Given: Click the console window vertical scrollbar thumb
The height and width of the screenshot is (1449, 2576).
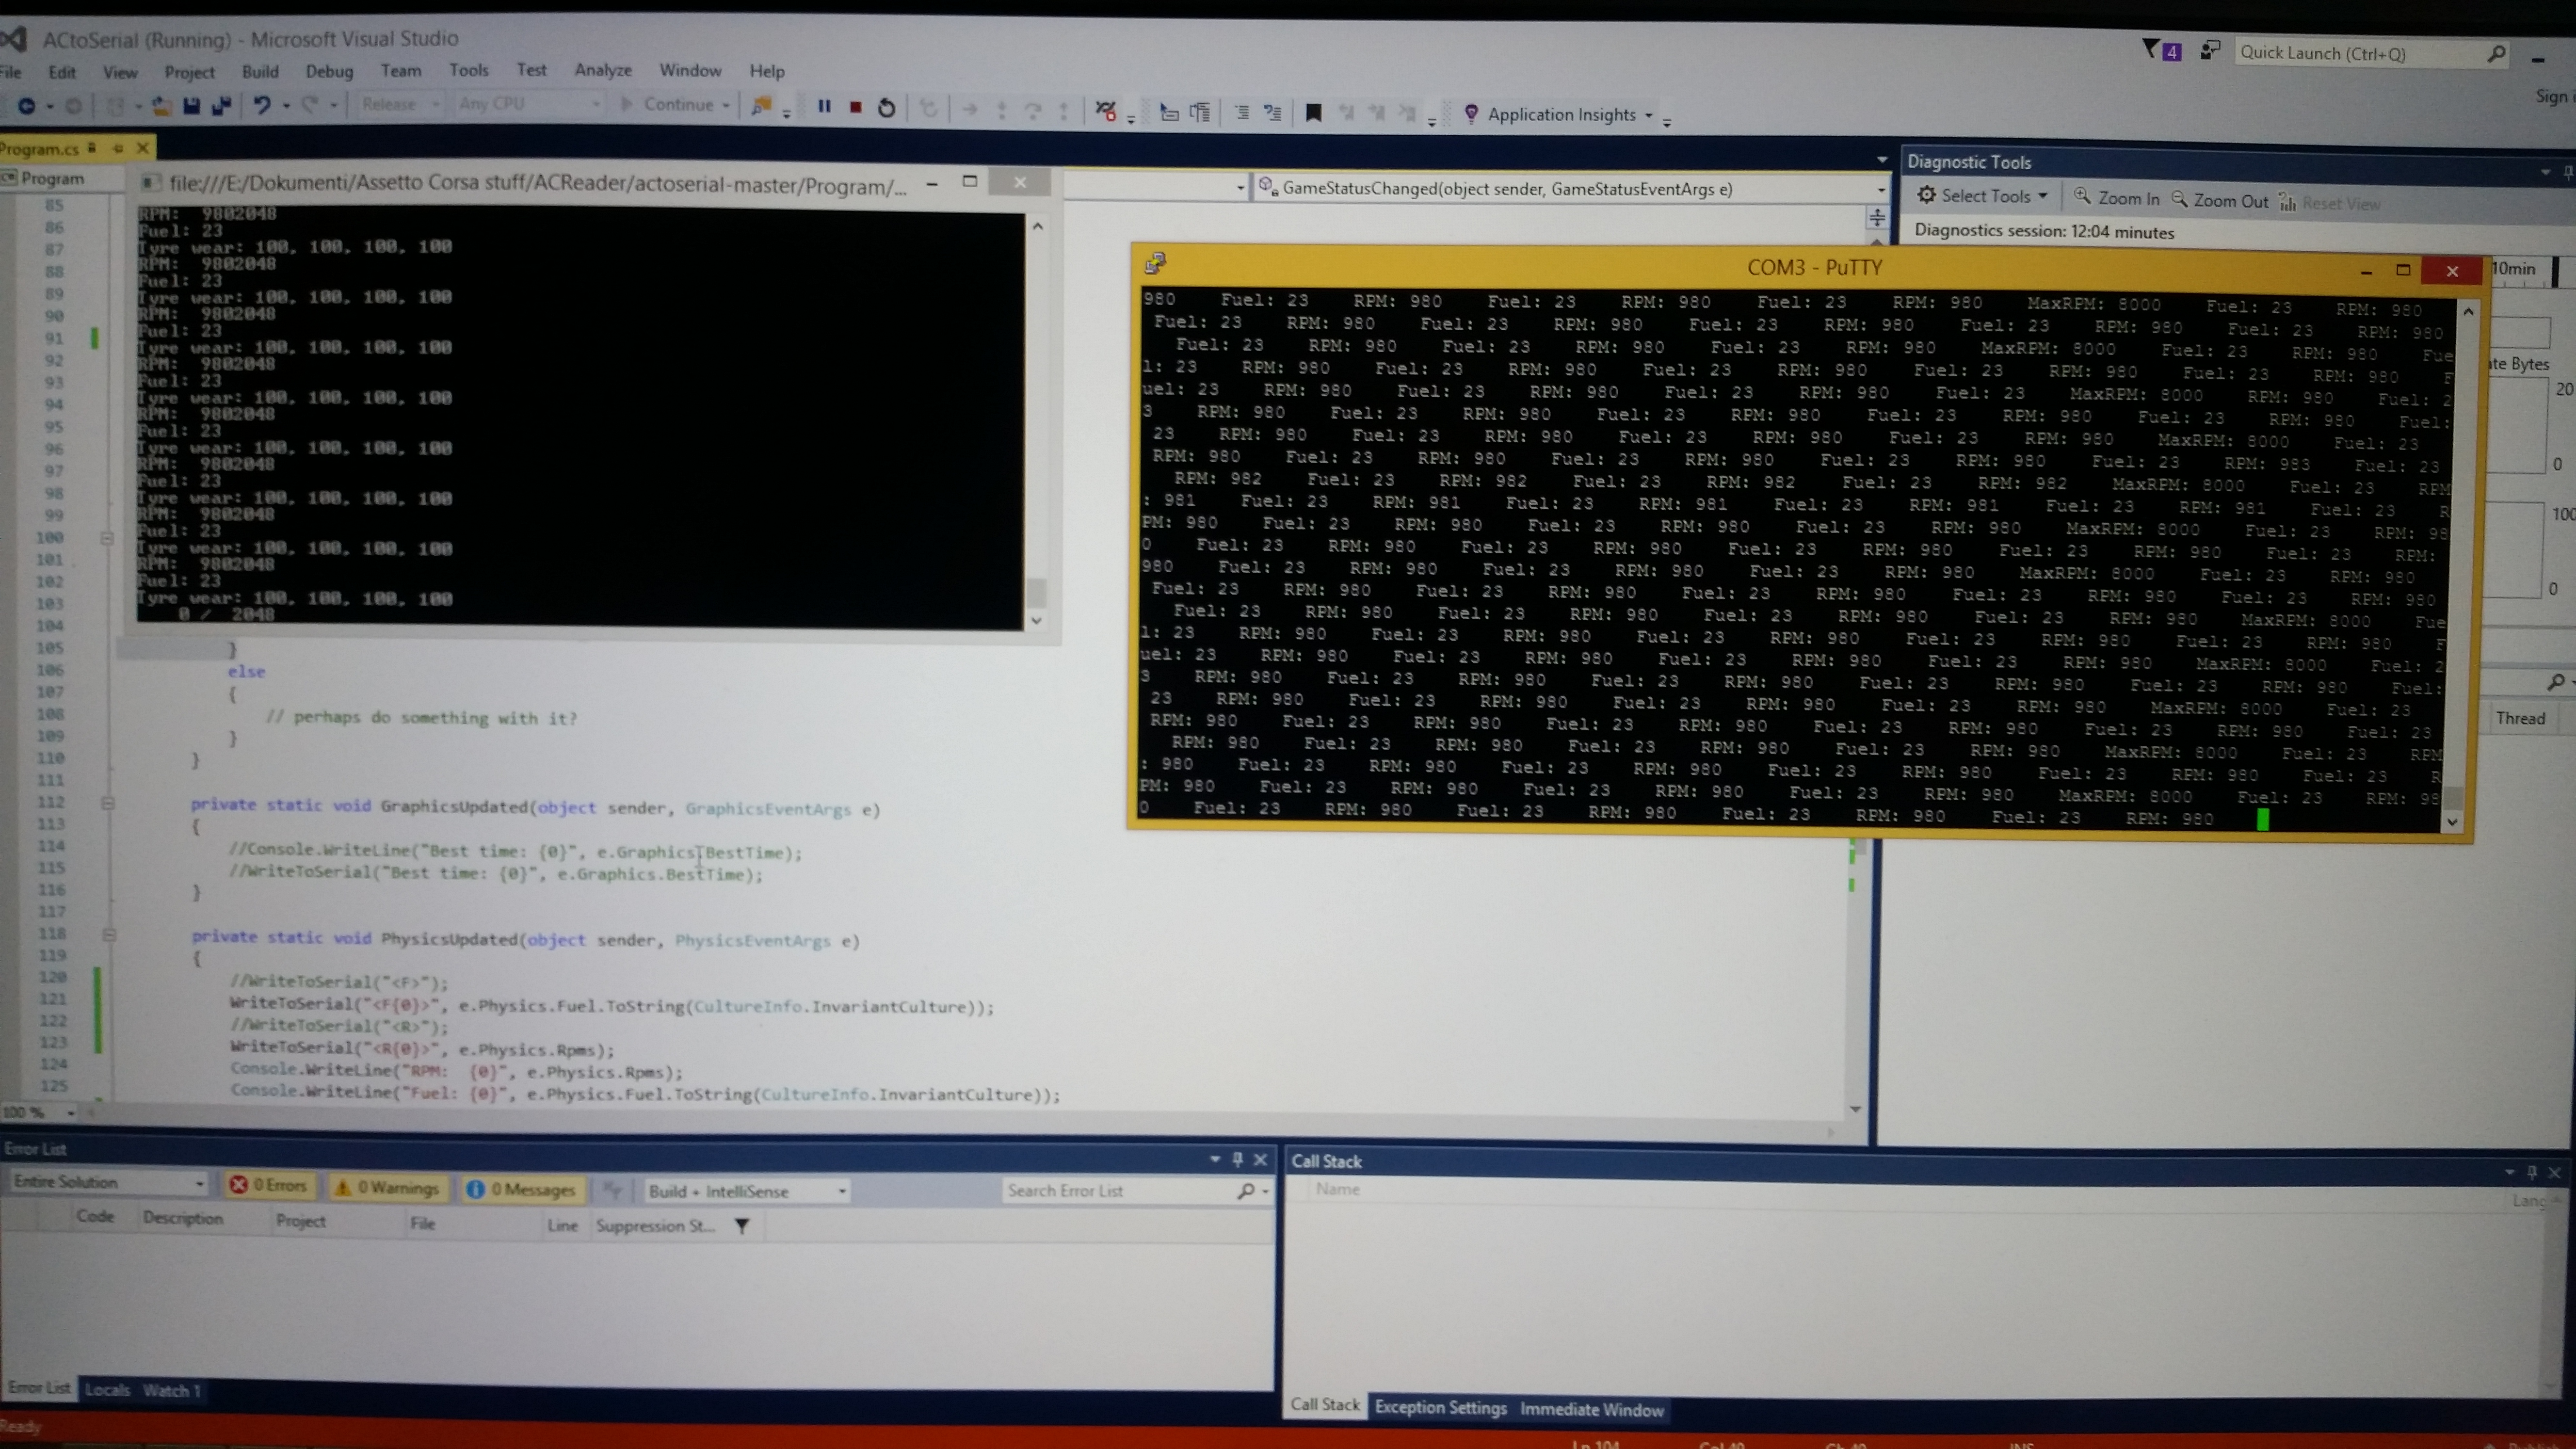Looking at the screenshot, I should coord(1037,593).
